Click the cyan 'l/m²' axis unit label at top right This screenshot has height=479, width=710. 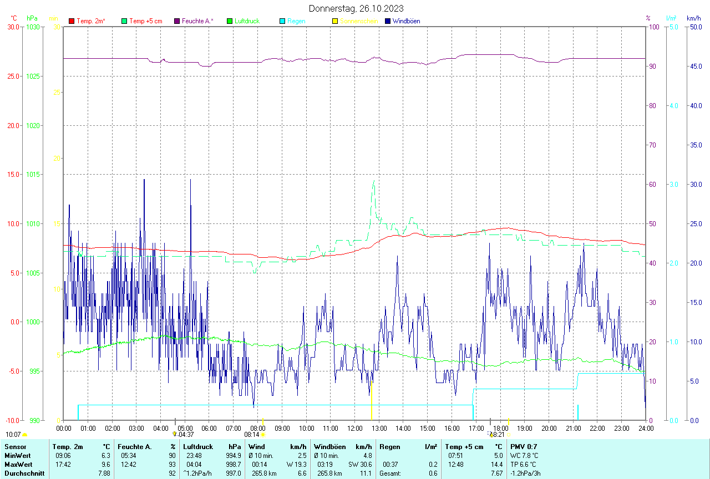[x=672, y=18]
